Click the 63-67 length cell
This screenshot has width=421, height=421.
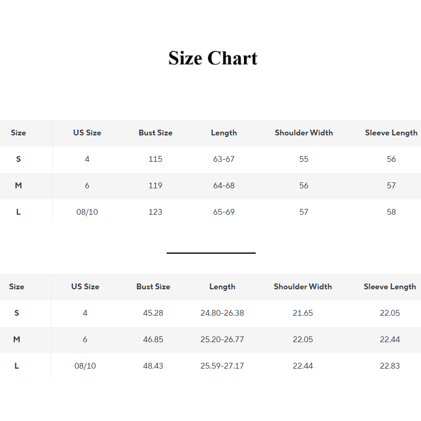224,159
